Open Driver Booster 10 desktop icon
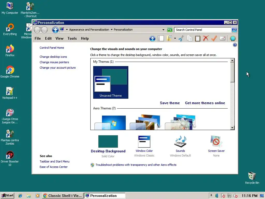Screen dimensions: 265x199 click(10, 158)
